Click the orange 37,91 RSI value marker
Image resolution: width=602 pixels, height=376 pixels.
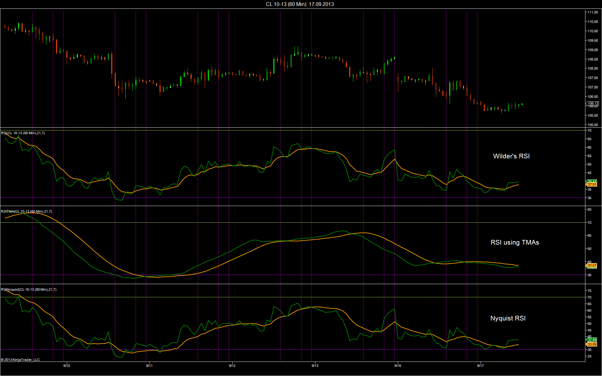point(592,185)
